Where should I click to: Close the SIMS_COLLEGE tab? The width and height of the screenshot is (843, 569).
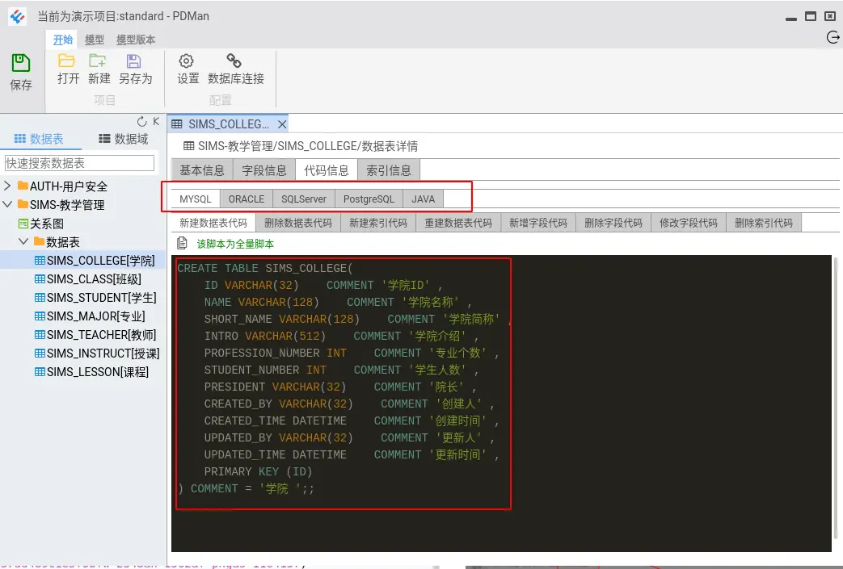pyautogui.click(x=282, y=124)
